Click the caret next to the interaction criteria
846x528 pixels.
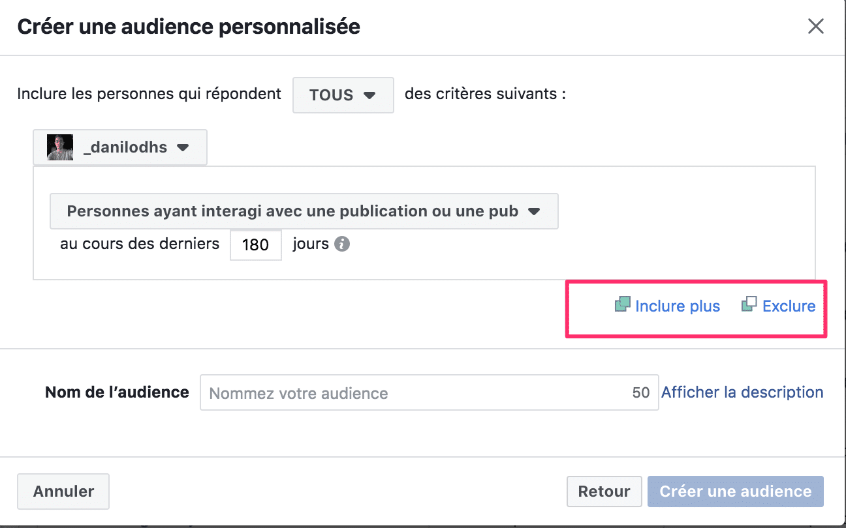(x=534, y=211)
